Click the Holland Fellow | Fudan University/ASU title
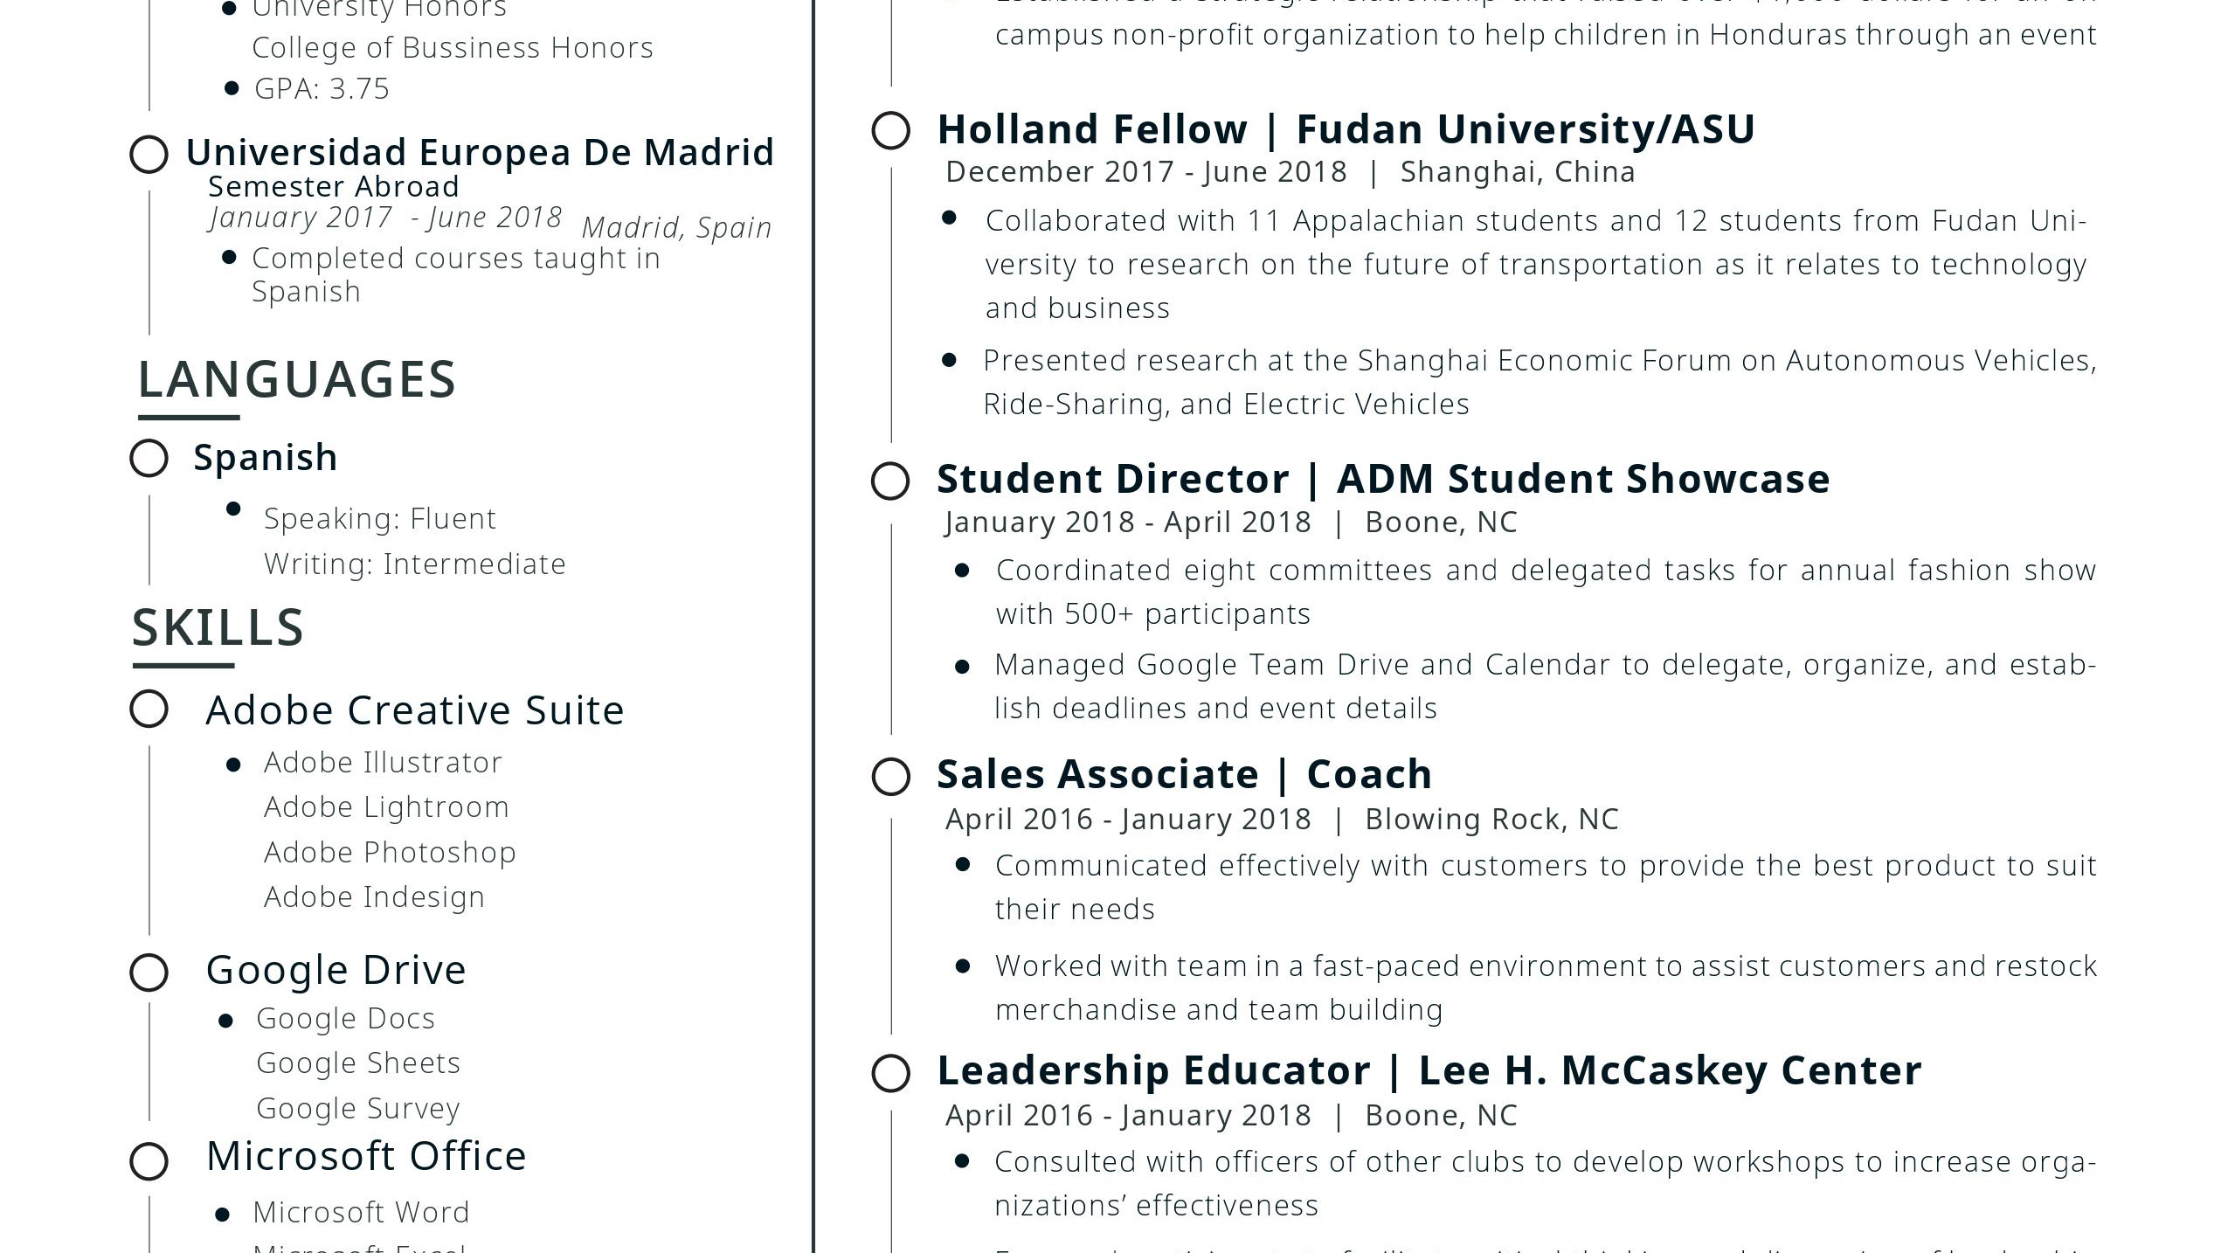Screen dimensions: 2228x1253 point(1346,129)
